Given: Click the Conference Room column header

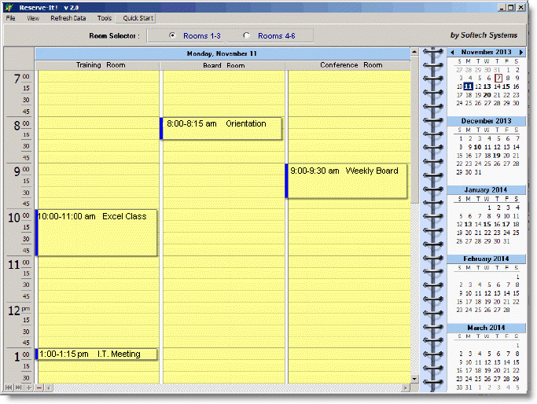Looking at the screenshot, I should [x=348, y=65].
